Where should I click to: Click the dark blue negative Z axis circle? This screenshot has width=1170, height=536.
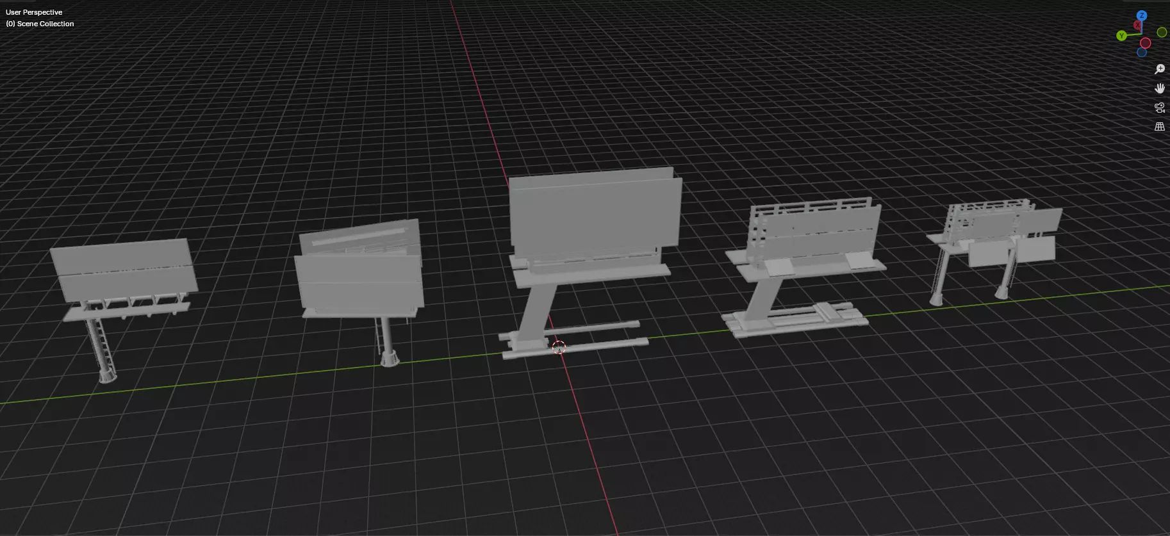pyautogui.click(x=1142, y=53)
